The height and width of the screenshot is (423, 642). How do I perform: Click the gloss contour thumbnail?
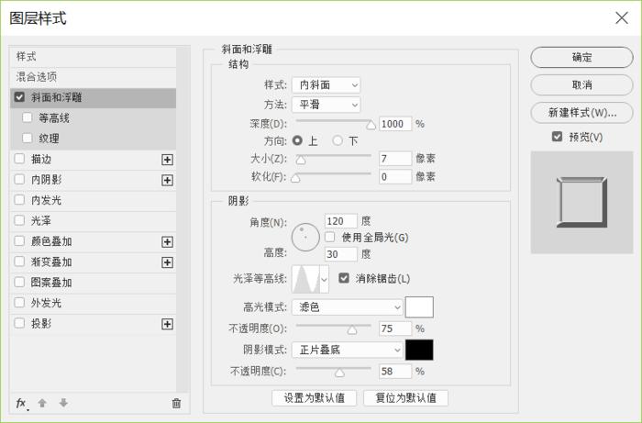[305, 279]
